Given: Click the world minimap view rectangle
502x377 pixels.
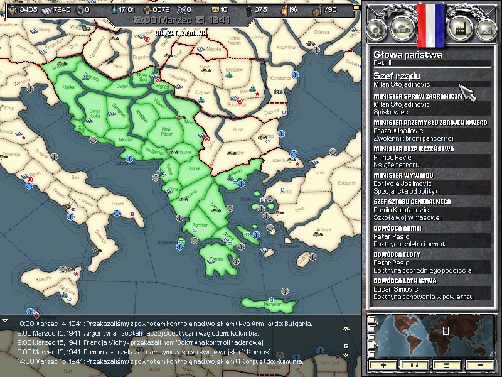Looking at the screenshot, I should [446, 331].
